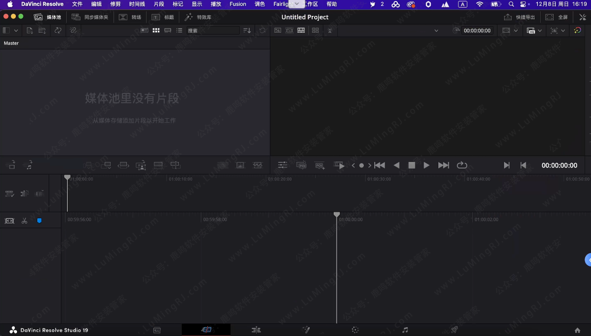The image size is (591, 336).
Task: Click inside the media pool search field
Action: point(213,31)
